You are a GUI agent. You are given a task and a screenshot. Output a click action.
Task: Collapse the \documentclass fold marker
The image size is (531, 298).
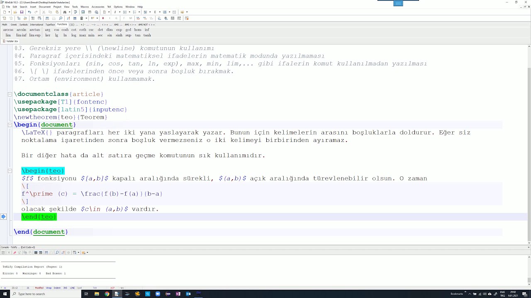click(10, 94)
